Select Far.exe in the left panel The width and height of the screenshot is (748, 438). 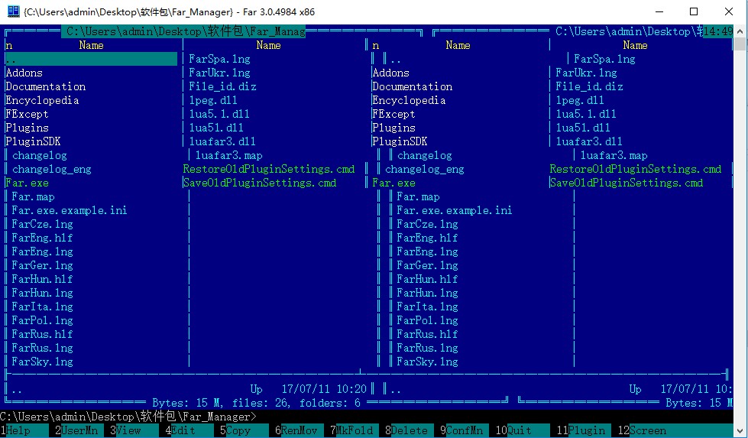tap(27, 183)
